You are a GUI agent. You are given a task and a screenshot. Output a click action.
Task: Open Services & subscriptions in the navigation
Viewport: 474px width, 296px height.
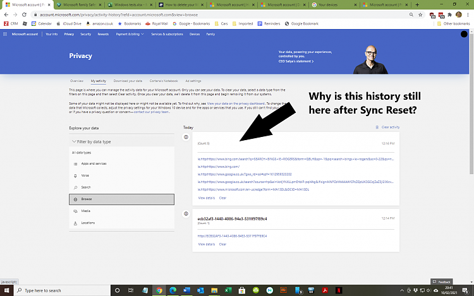click(x=167, y=34)
